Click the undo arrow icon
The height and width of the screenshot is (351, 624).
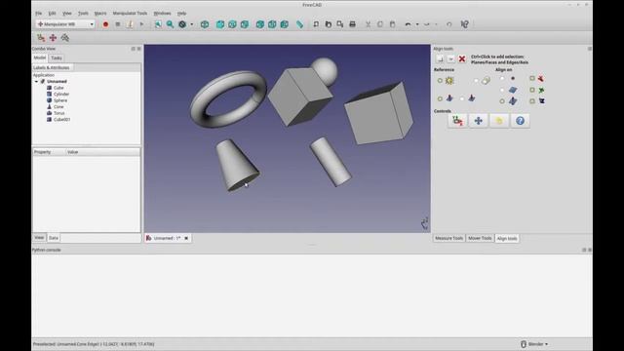click(x=408, y=24)
